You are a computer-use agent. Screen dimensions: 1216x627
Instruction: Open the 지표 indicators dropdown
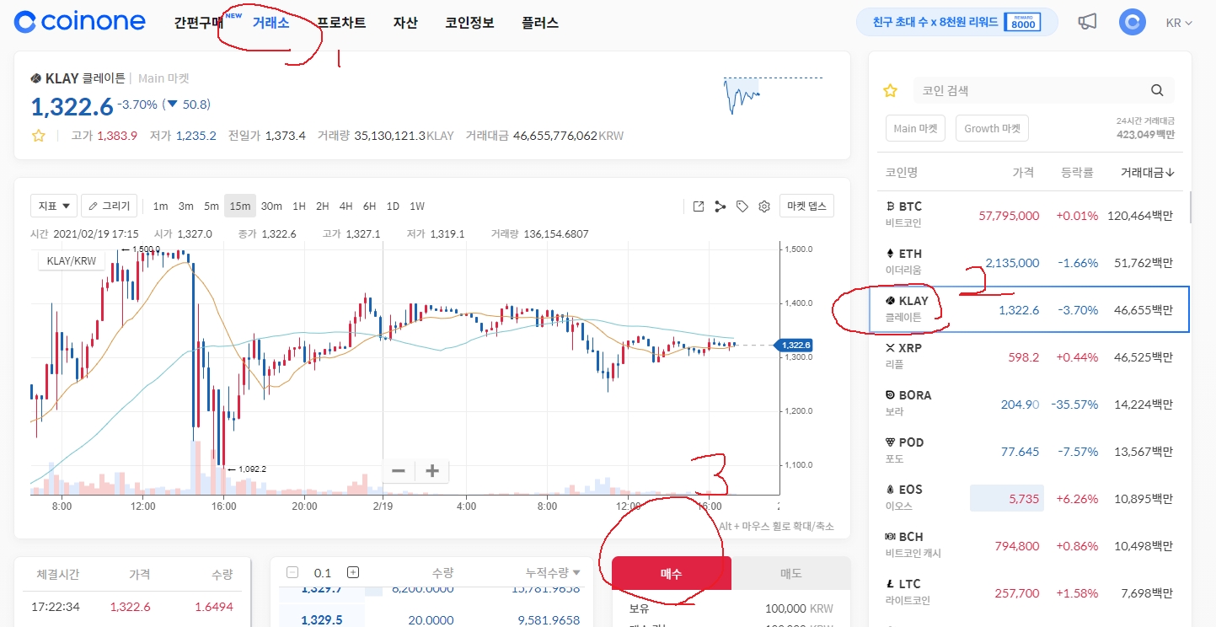(54, 206)
